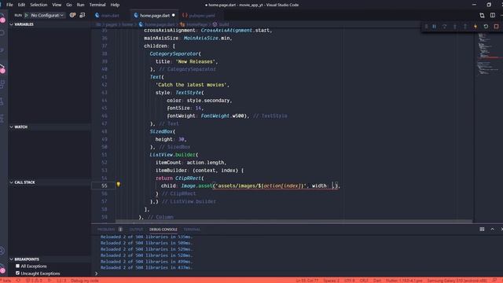The width and height of the screenshot is (503, 283).
Task: Open More Actions ellipsis in editor title bar
Action: click(x=501, y=15)
